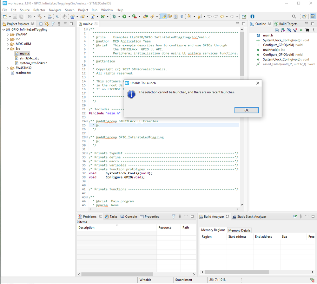Collapse the Src folder
This screenshot has height=284, width=317.
point(8,49)
